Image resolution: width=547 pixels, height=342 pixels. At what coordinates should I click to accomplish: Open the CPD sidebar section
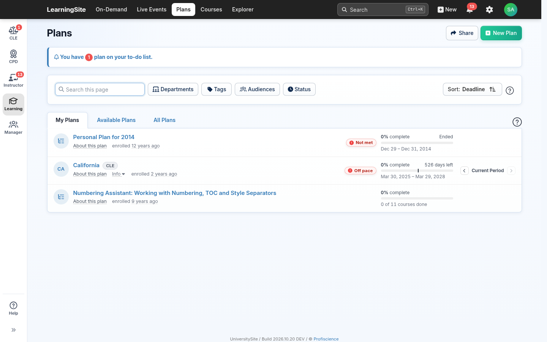(13, 57)
